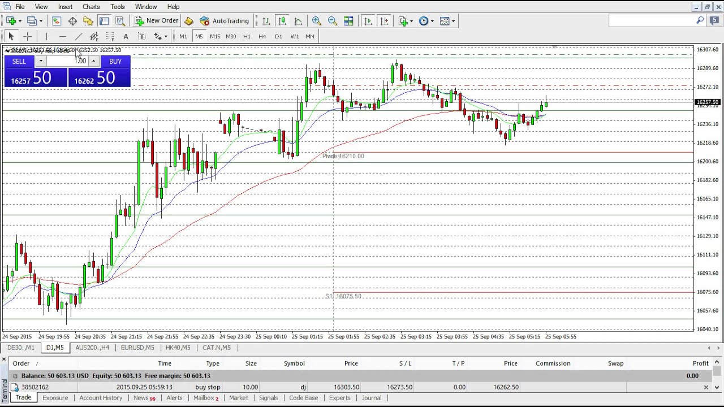Screen dimensions: 724x407
Task: Toggle the Terminal window icon
Action: (104, 21)
